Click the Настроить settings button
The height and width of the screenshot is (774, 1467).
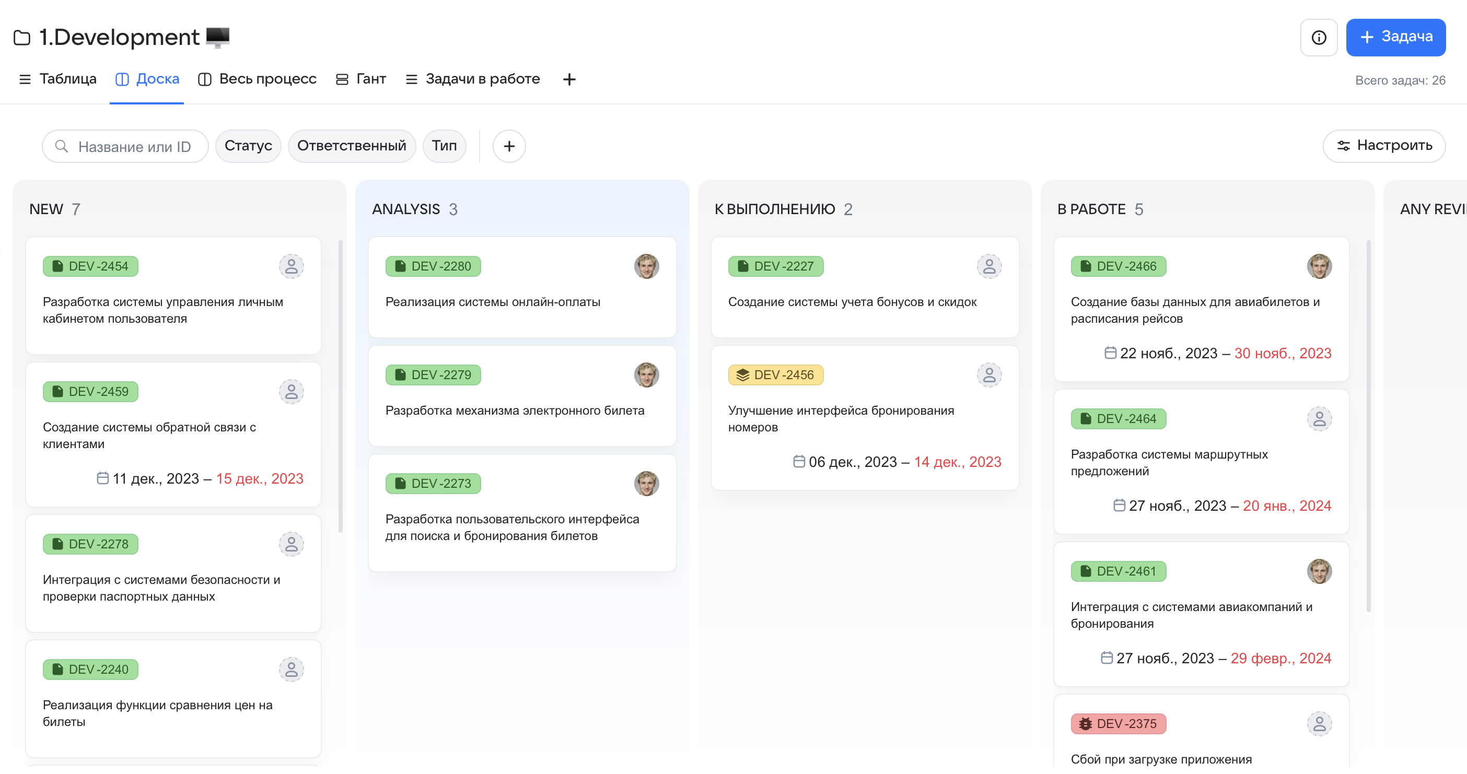1383,146
